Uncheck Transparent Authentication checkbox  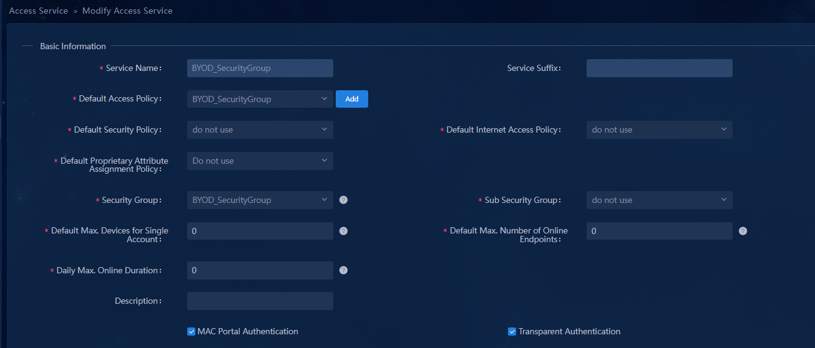(512, 332)
